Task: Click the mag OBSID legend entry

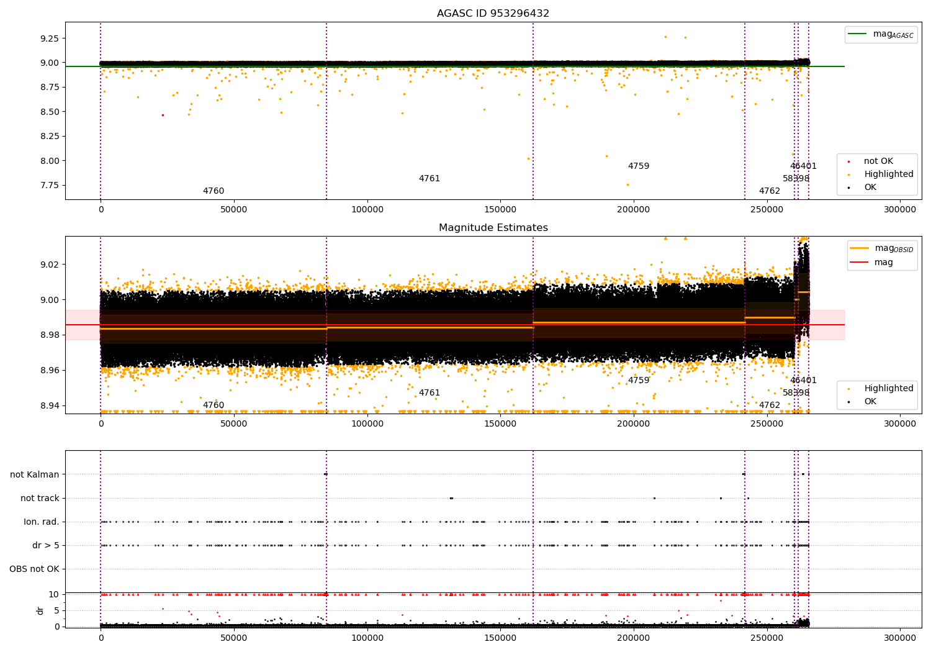Action: coord(882,248)
